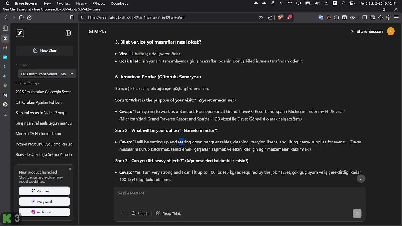The height and width of the screenshot is (226, 402).
Task: Open the Downloads menu
Action: 120,3
